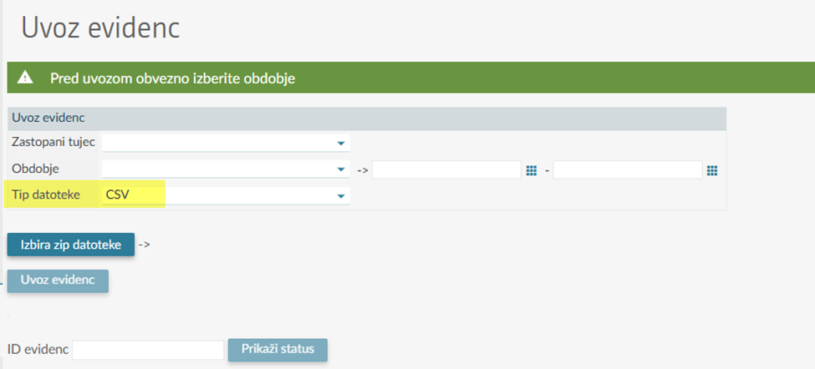Image resolution: width=815 pixels, height=369 pixels.
Task: Select the CSV value in file type field
Action: (x=117, y=195)
